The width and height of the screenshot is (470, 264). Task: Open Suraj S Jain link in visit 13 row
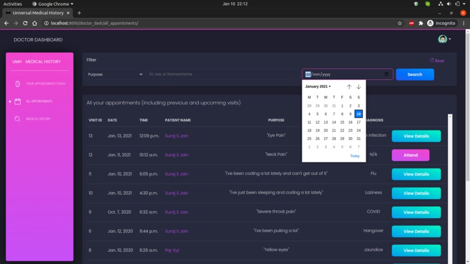click(x=177, y=136)
